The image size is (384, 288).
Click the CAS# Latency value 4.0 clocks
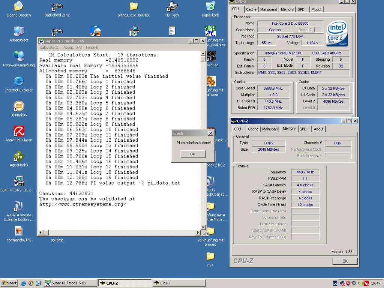pyautogui.click(x=305, y=185)
